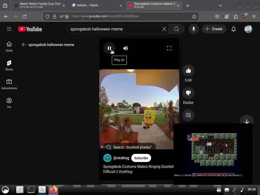Image resolution: width=260 pixels, height=195 pixels.
Task: Open the Firefox application menu
Action: [254, 17]
